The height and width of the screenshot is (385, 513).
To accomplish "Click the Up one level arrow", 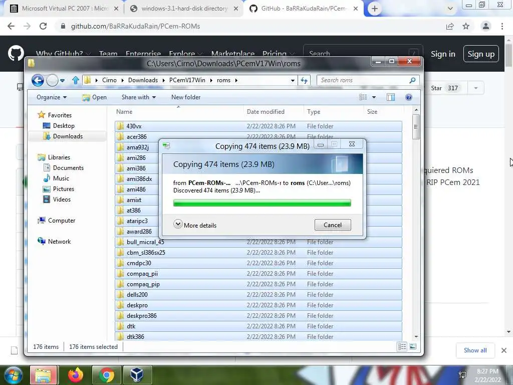I will pyautogui.click(x=76, y=80).
